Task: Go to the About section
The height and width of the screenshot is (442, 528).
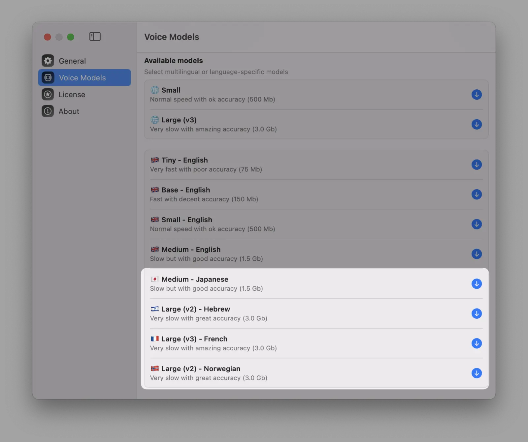Action: point(84,111)
